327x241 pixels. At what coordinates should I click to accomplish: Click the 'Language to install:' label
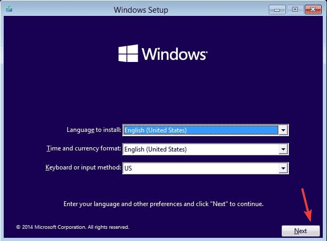point(94,130)
